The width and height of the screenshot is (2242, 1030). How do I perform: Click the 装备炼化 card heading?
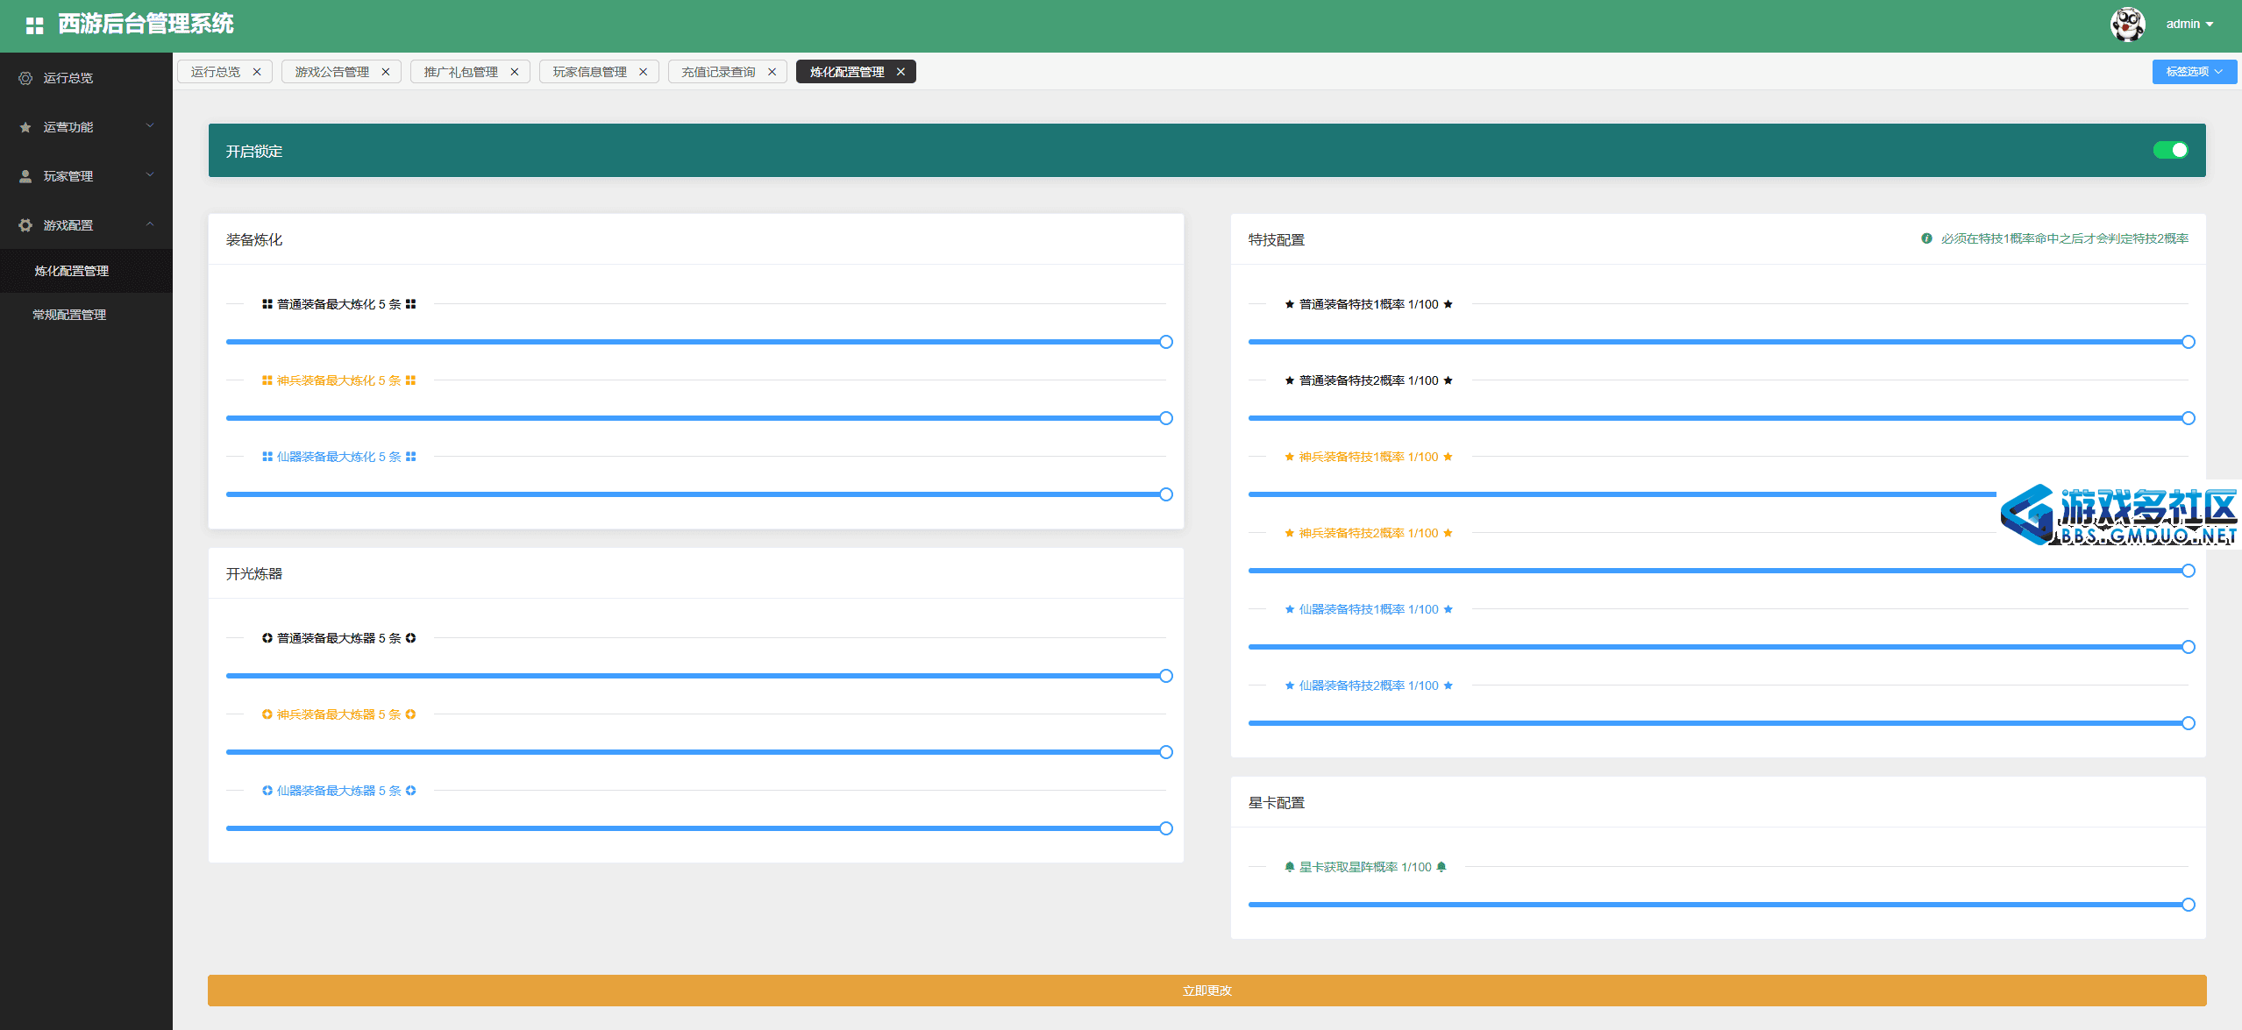[x=254, y=240]
